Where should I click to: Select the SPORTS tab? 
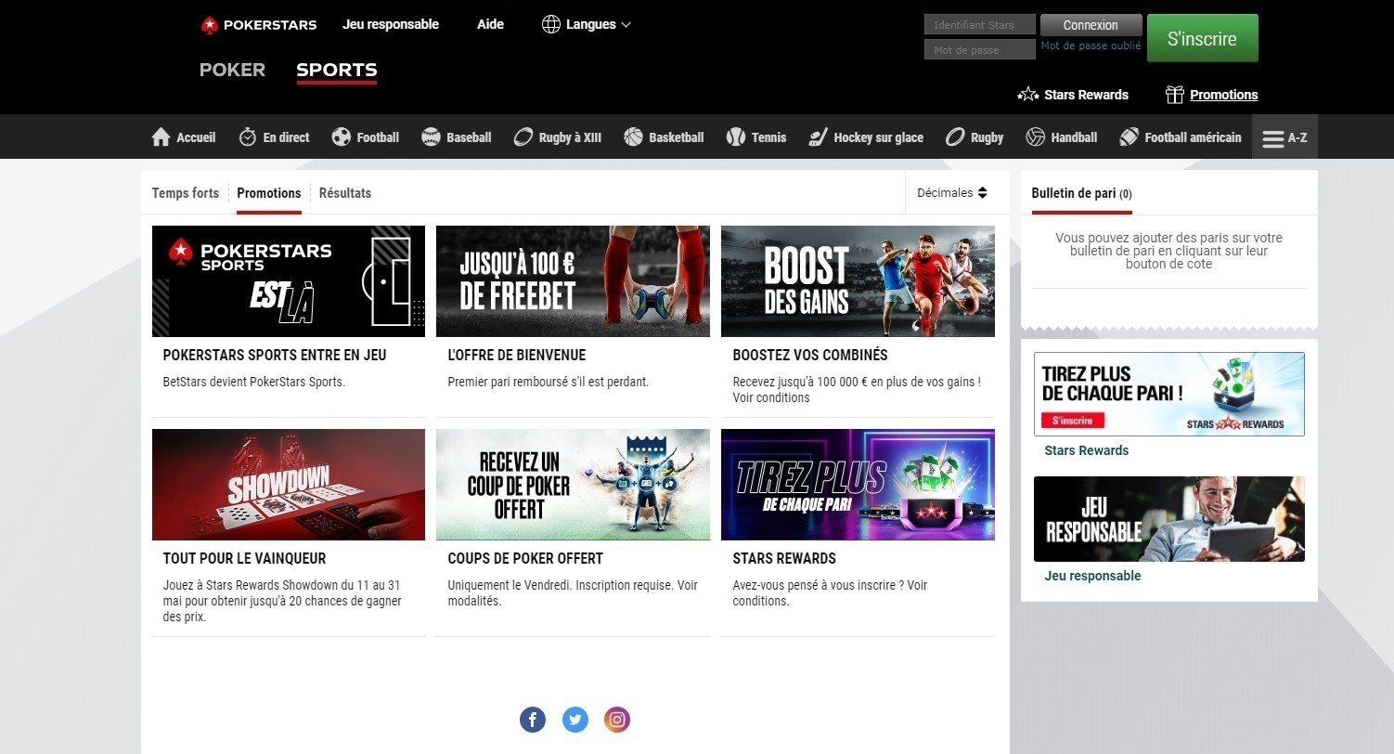click(337, 70)
